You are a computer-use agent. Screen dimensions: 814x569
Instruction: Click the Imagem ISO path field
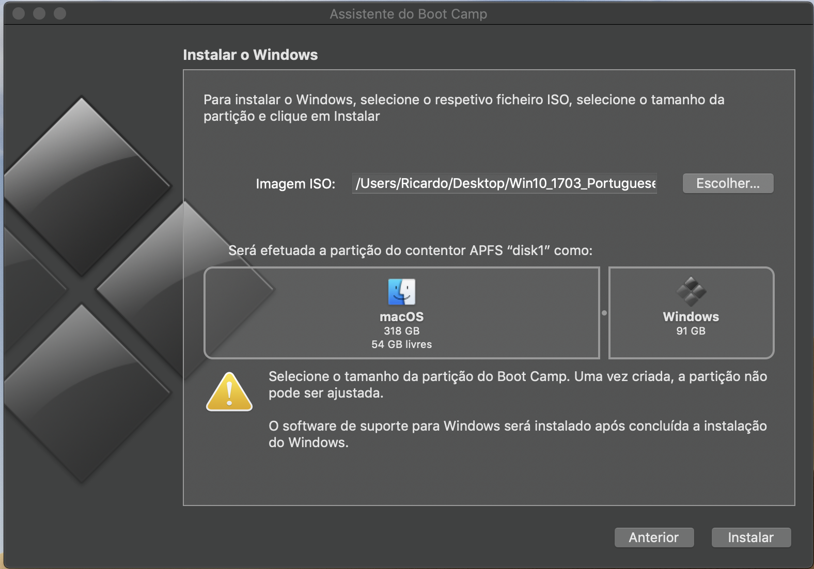(505, 183)
